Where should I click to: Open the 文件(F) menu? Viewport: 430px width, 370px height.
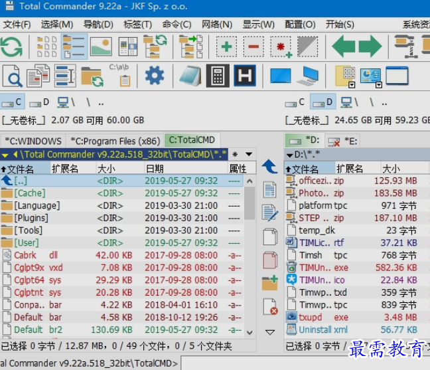[x=17, y=25]
